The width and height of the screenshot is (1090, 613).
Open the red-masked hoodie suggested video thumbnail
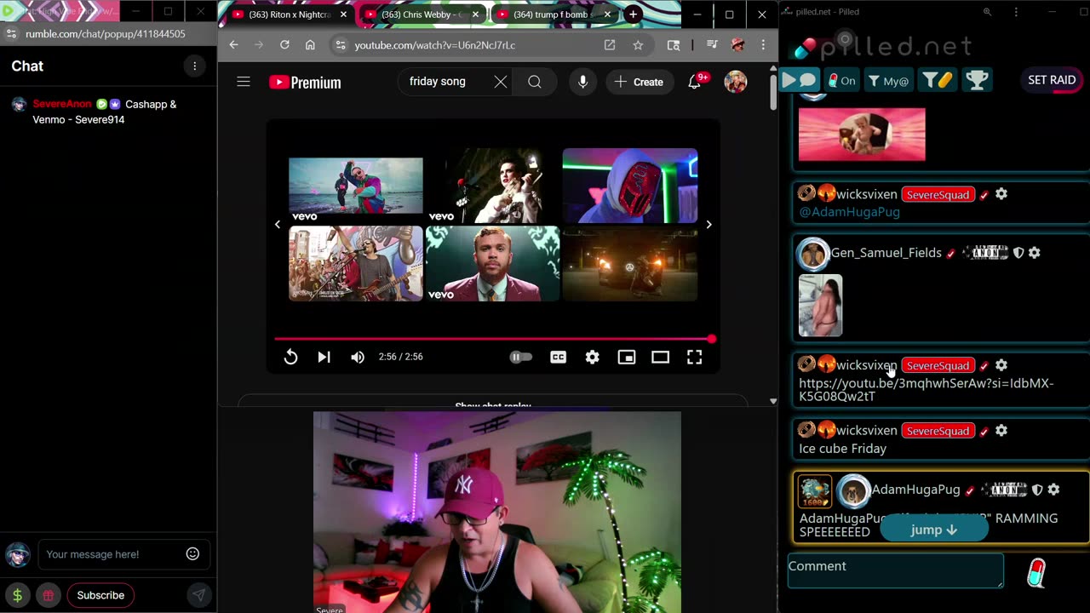(x=629, y=186)
